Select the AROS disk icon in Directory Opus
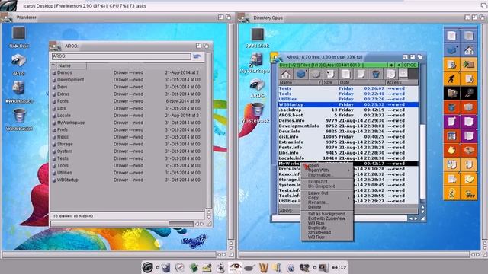The width and height of the screenshot is (488, 274). [257, 84]
